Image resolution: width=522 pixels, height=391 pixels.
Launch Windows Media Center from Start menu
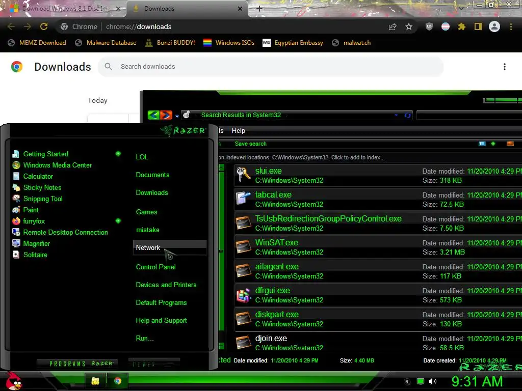(52, 165)
